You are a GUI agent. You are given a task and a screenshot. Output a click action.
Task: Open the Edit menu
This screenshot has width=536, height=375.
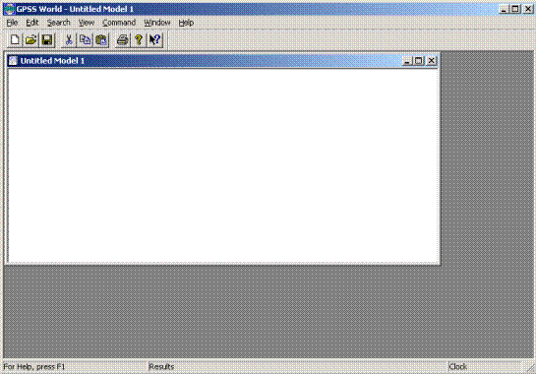click(x=32, y=23)
